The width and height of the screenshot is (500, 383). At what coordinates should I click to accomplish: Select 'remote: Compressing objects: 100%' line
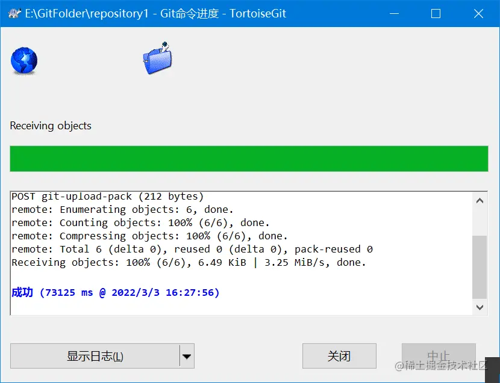pos(149,236)
